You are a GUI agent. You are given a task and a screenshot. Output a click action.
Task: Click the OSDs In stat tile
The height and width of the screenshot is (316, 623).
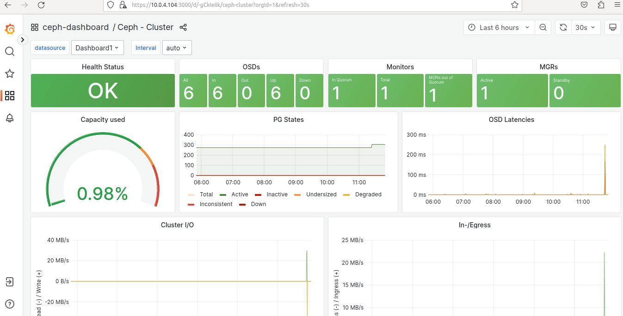point(222,91)
